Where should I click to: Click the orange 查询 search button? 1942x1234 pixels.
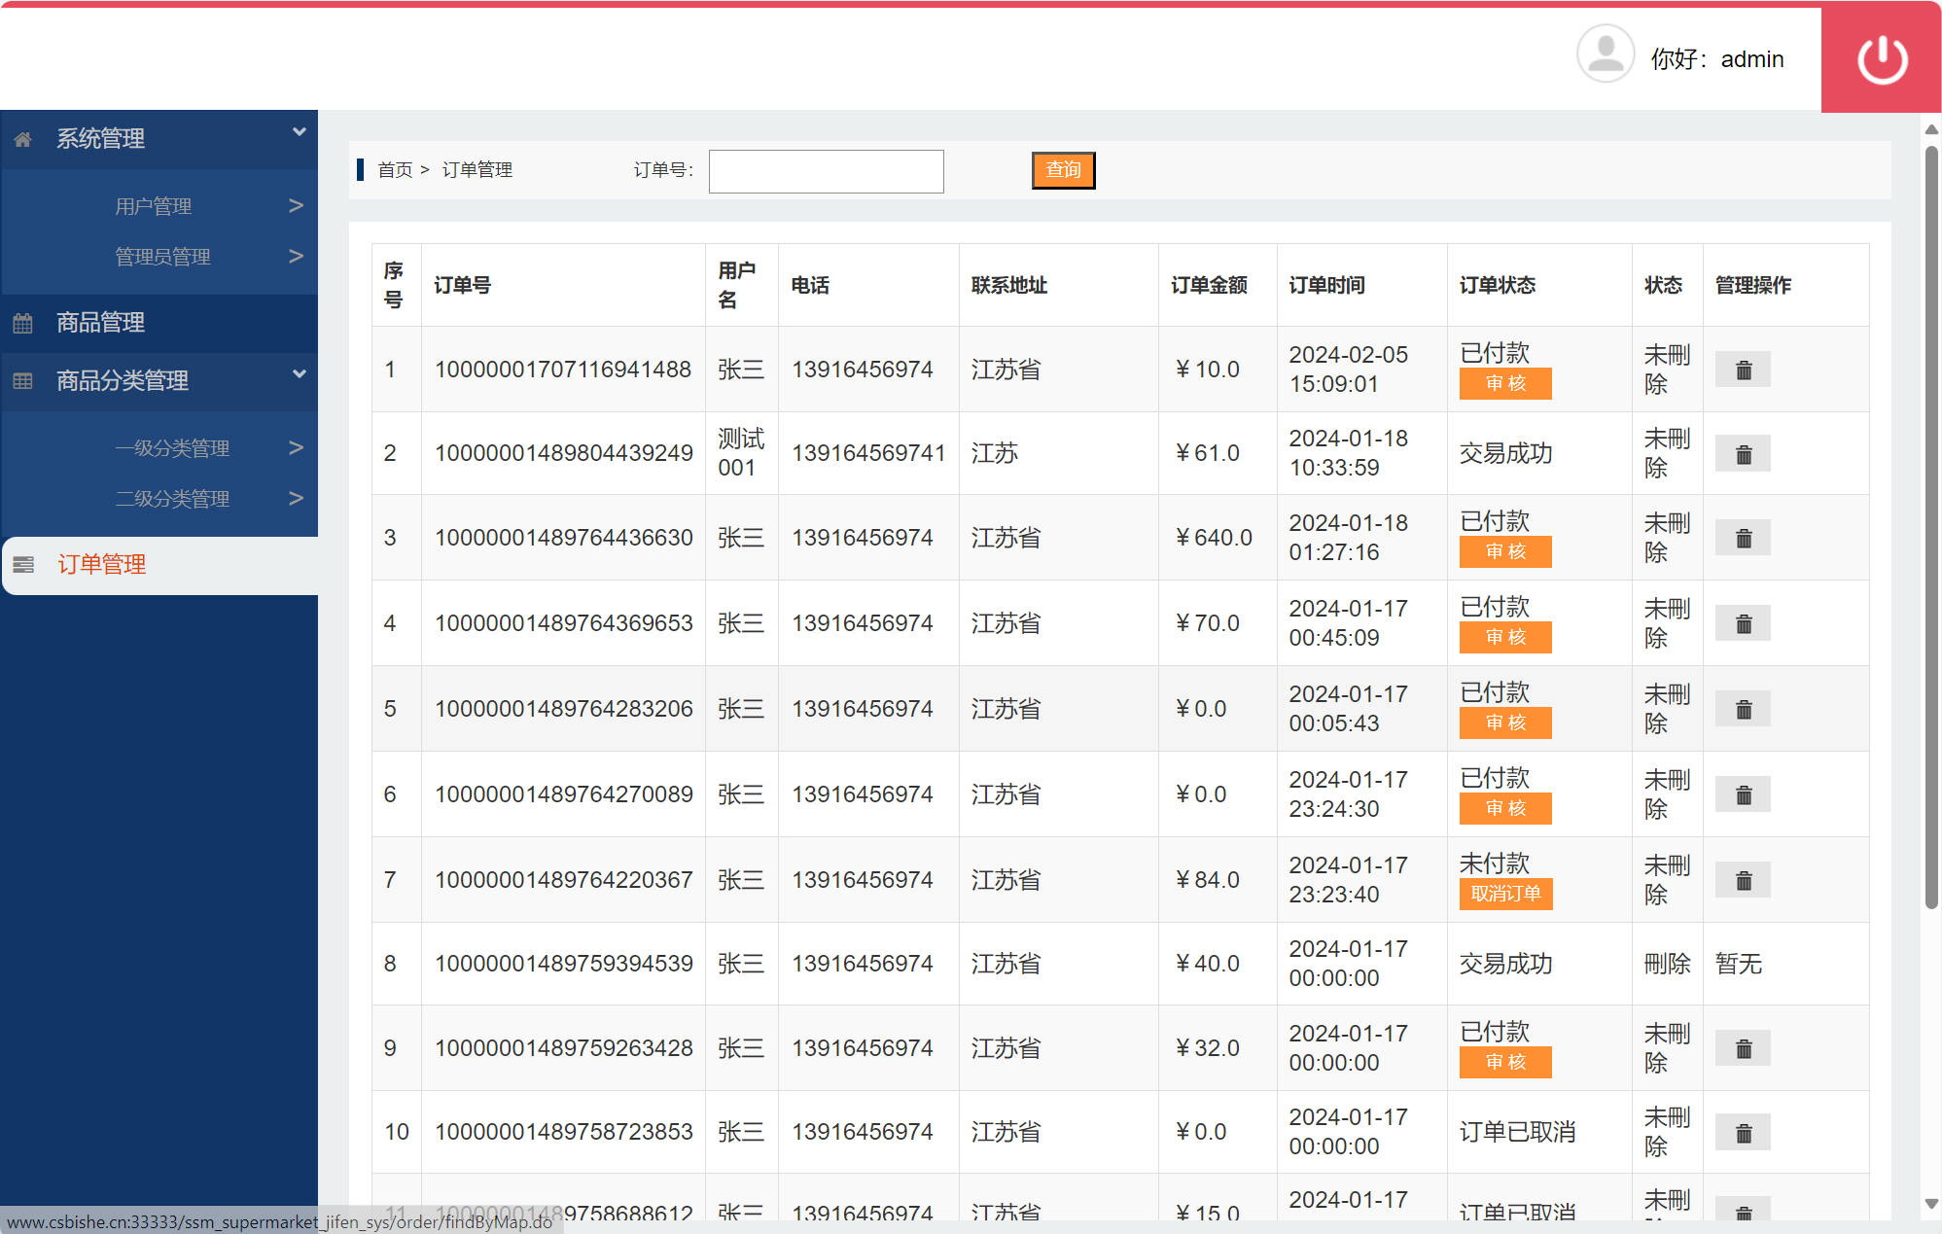(1063, 169)
